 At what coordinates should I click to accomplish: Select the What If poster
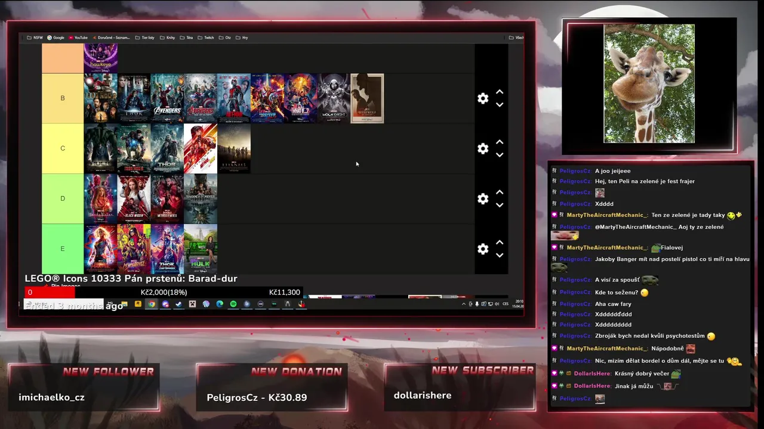(301, 98)
